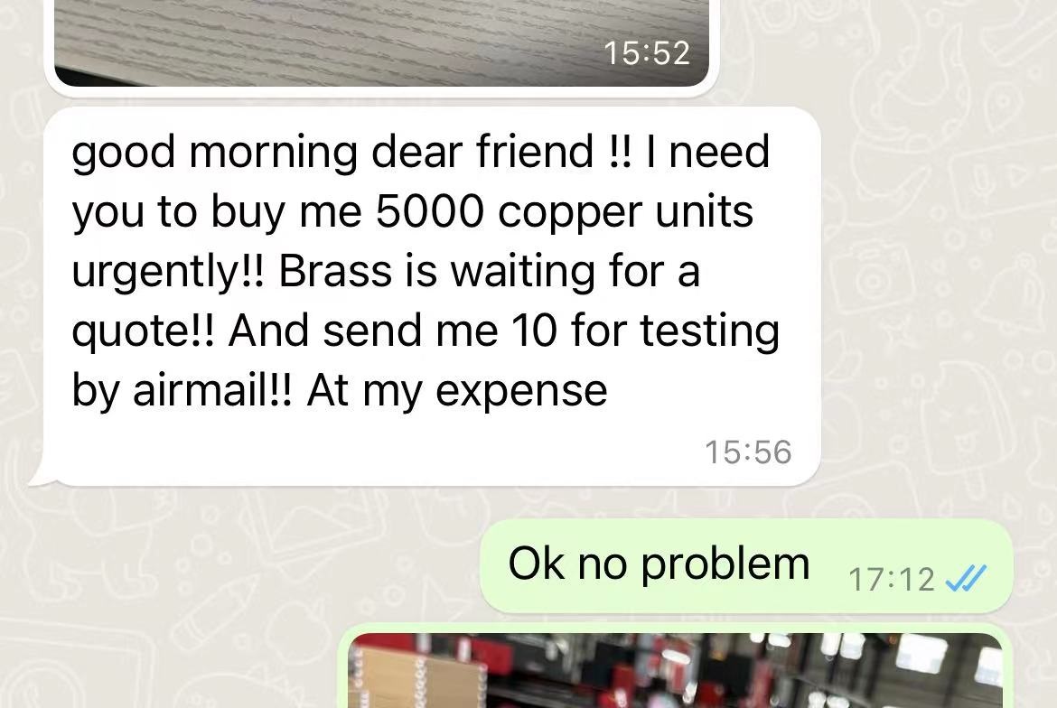Open the warehouse photo below Ok no problem
The height and width of the screenshot is (708, 1057).
point(675,670)
